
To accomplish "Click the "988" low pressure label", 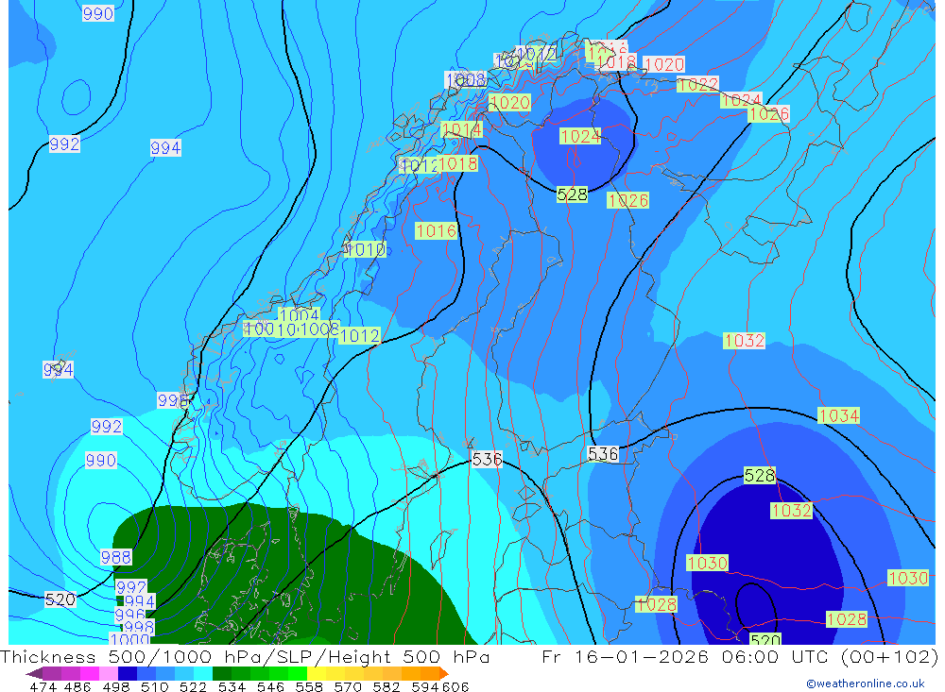I will 115,557.
